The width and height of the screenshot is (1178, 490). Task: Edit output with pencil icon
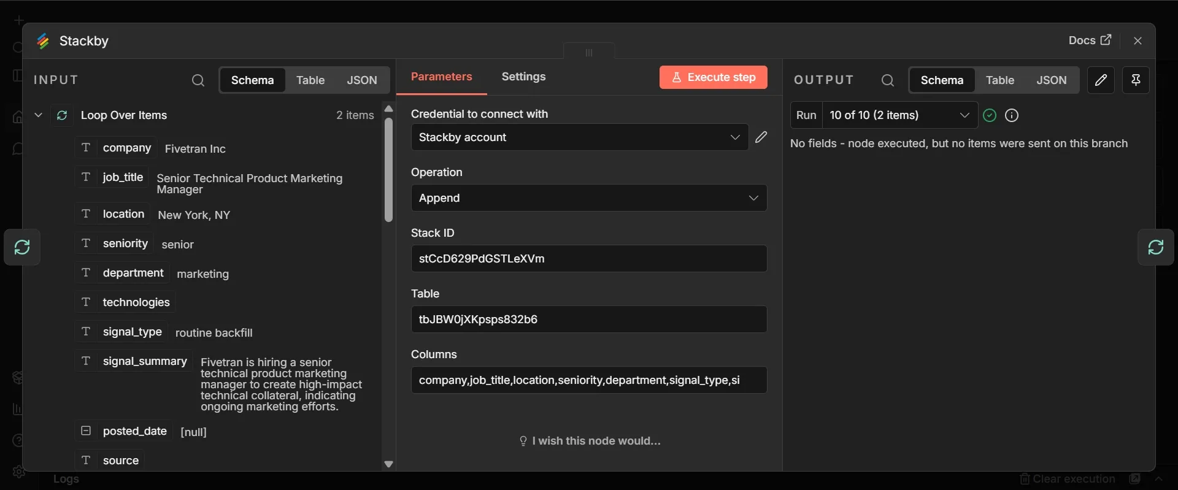1101,80
